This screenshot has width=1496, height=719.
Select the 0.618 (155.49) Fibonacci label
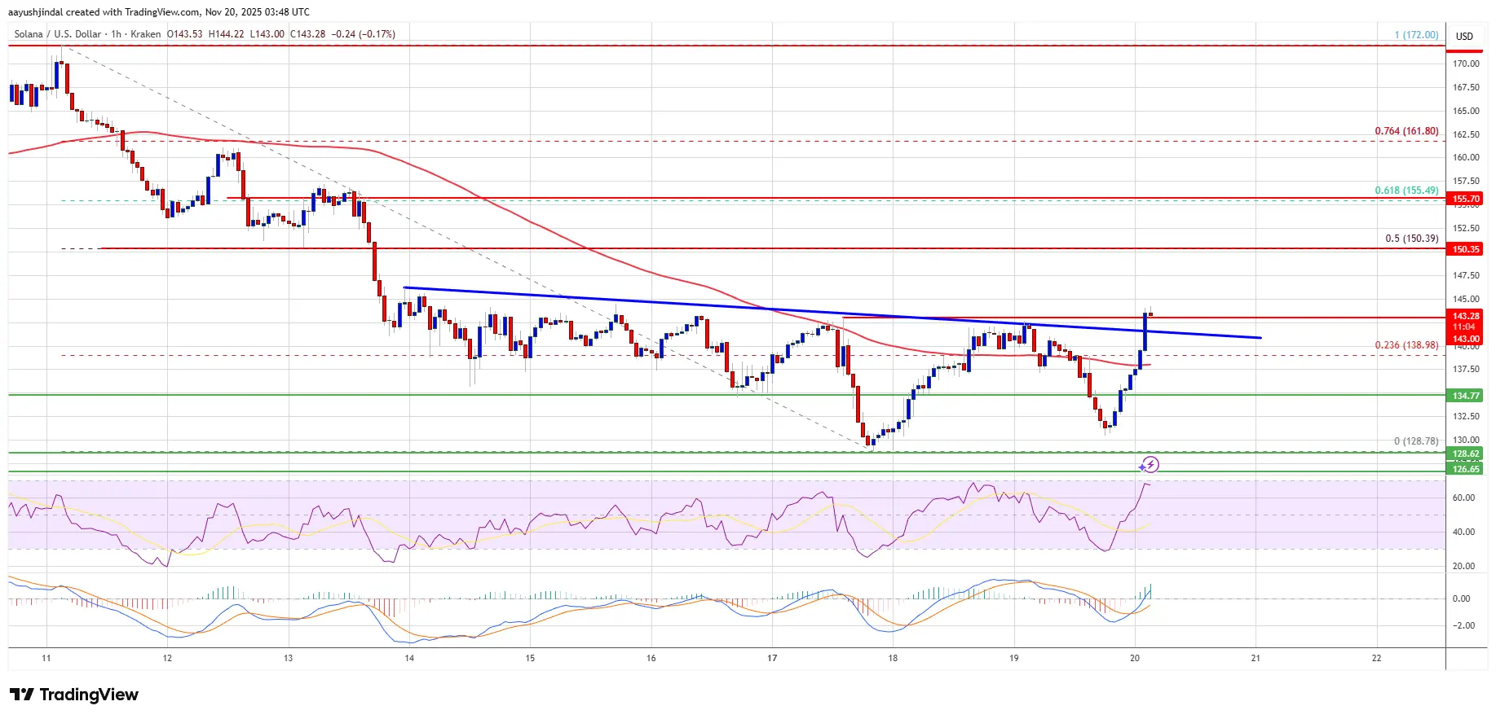[1406, 191]
